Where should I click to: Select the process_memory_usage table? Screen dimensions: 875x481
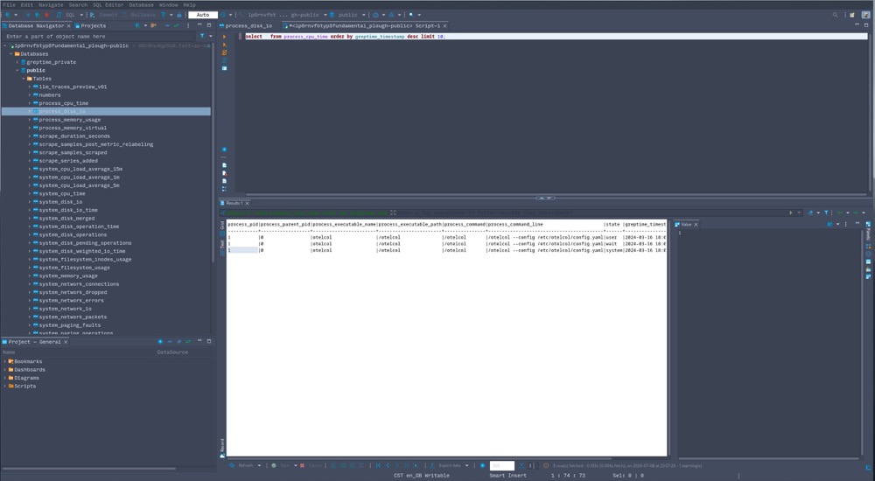[69, 120]
